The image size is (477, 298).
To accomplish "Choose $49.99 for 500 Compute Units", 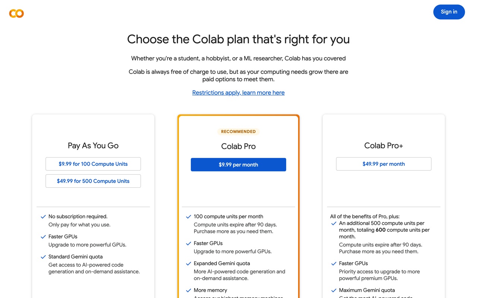I will click(93, 181).
